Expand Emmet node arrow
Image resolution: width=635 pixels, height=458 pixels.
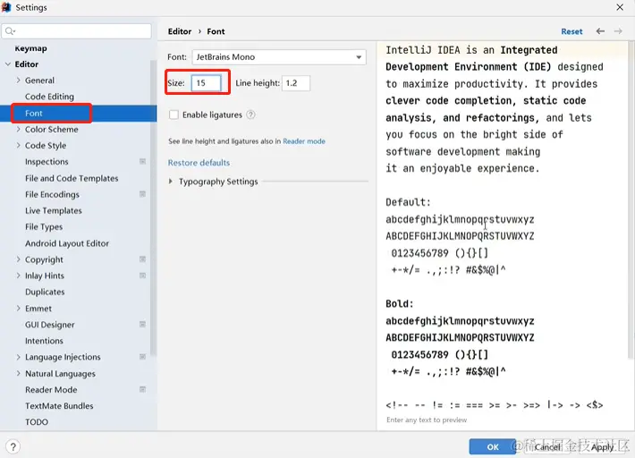(x=18, y=309)
